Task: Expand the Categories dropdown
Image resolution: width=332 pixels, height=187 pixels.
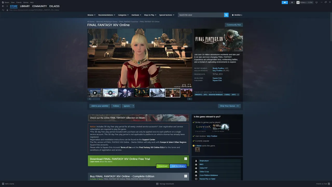Action: [123, 15]
